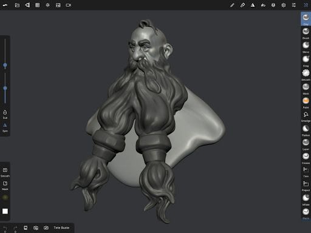
Task: Select the Inflate tool
Action: click(306, 200)
